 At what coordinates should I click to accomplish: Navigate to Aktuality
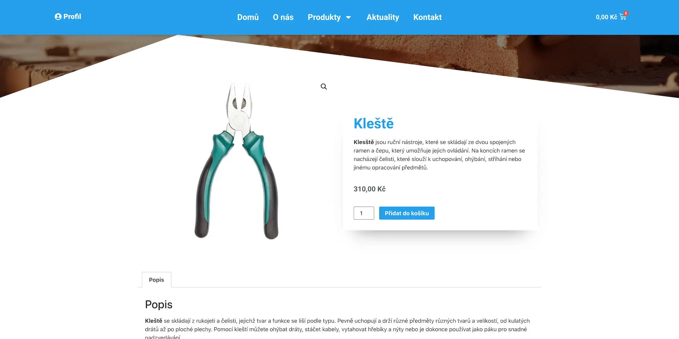383,17
